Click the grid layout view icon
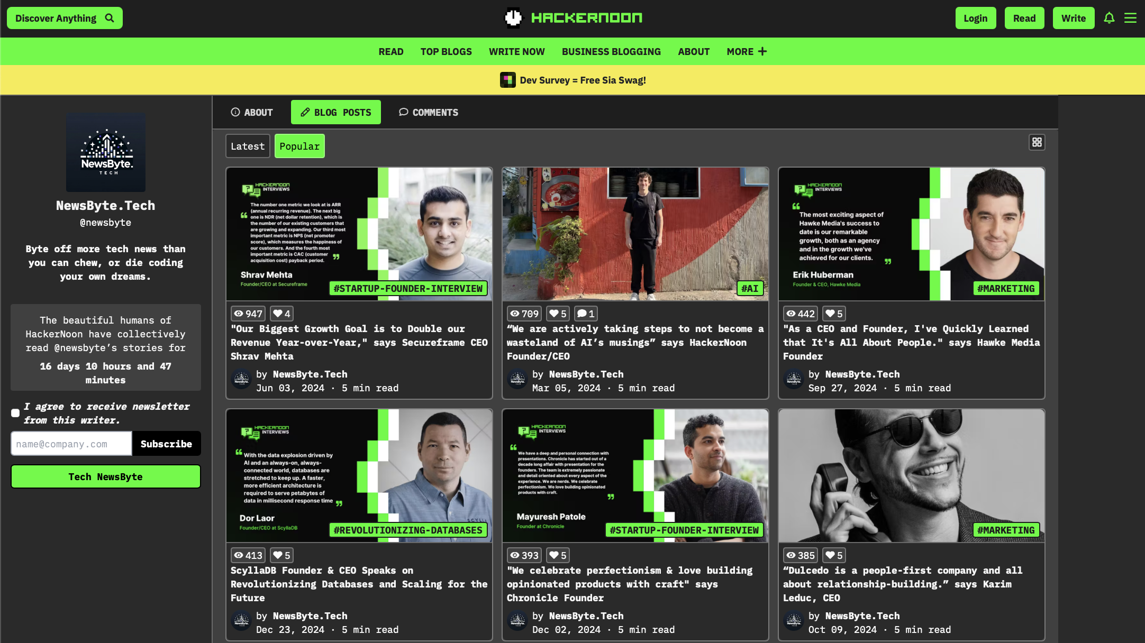 coord(1037,142)
